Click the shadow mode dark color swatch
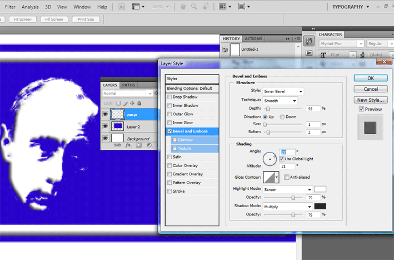This screenshot has height=260, width=394. click(320, 207)
